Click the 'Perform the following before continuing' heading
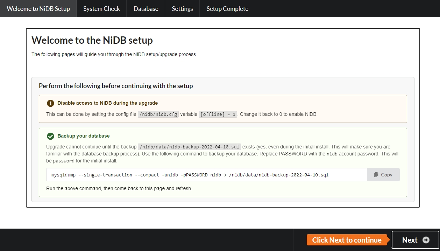This screenshot has width=440, height=251. (116, 86)
